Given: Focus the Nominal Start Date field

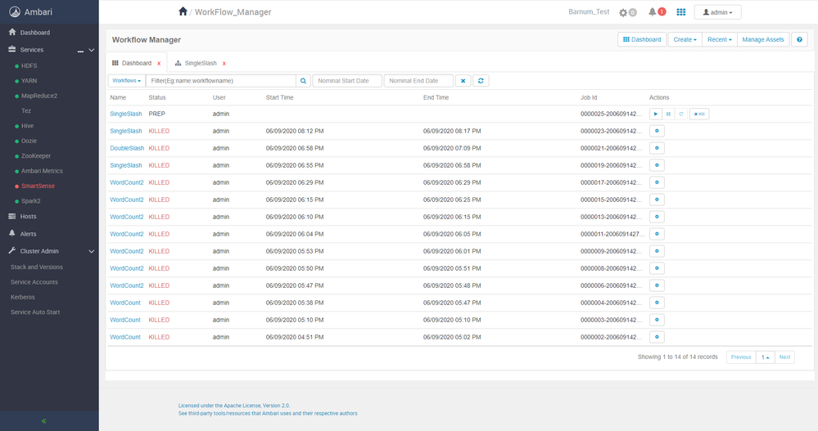Looking at the screenshot, I should pos(347,81).
